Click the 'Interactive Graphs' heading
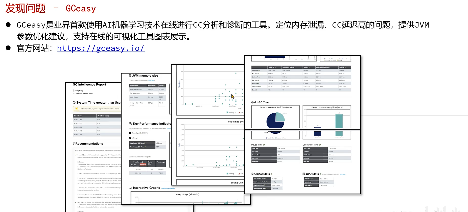Image resolution: width=468 pixels, height=212 pixels. click(x=147, y=188)
